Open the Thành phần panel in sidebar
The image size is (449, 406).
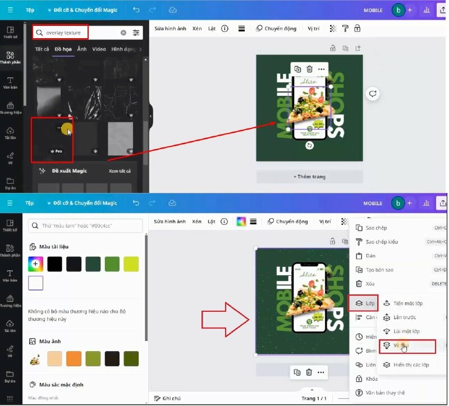[x=9, y=56]
